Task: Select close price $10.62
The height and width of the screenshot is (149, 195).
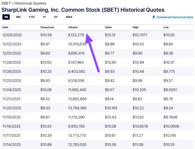Action: 46,62
